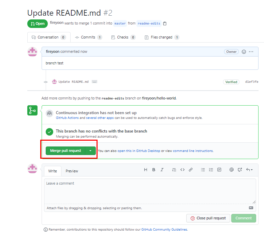Insert code formatting
Viewport: 264px width, 233px height.
tap(182, 170)
